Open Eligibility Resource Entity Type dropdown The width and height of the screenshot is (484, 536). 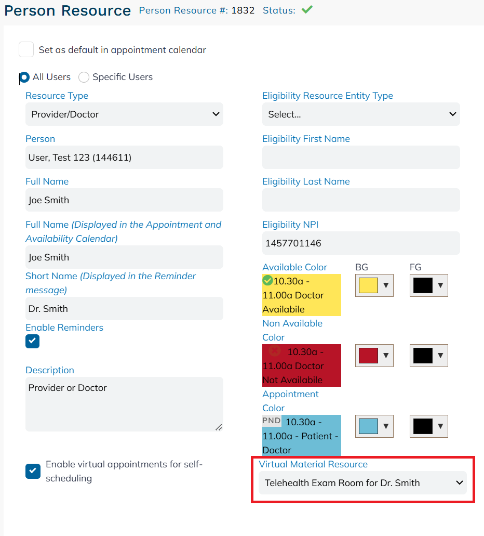click(361, 114)
